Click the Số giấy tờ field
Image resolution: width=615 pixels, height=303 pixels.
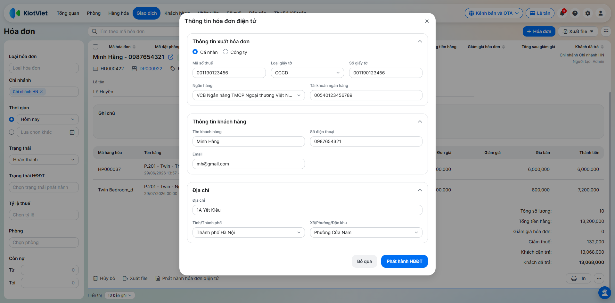pyautogui.click(x=386, y=73)
